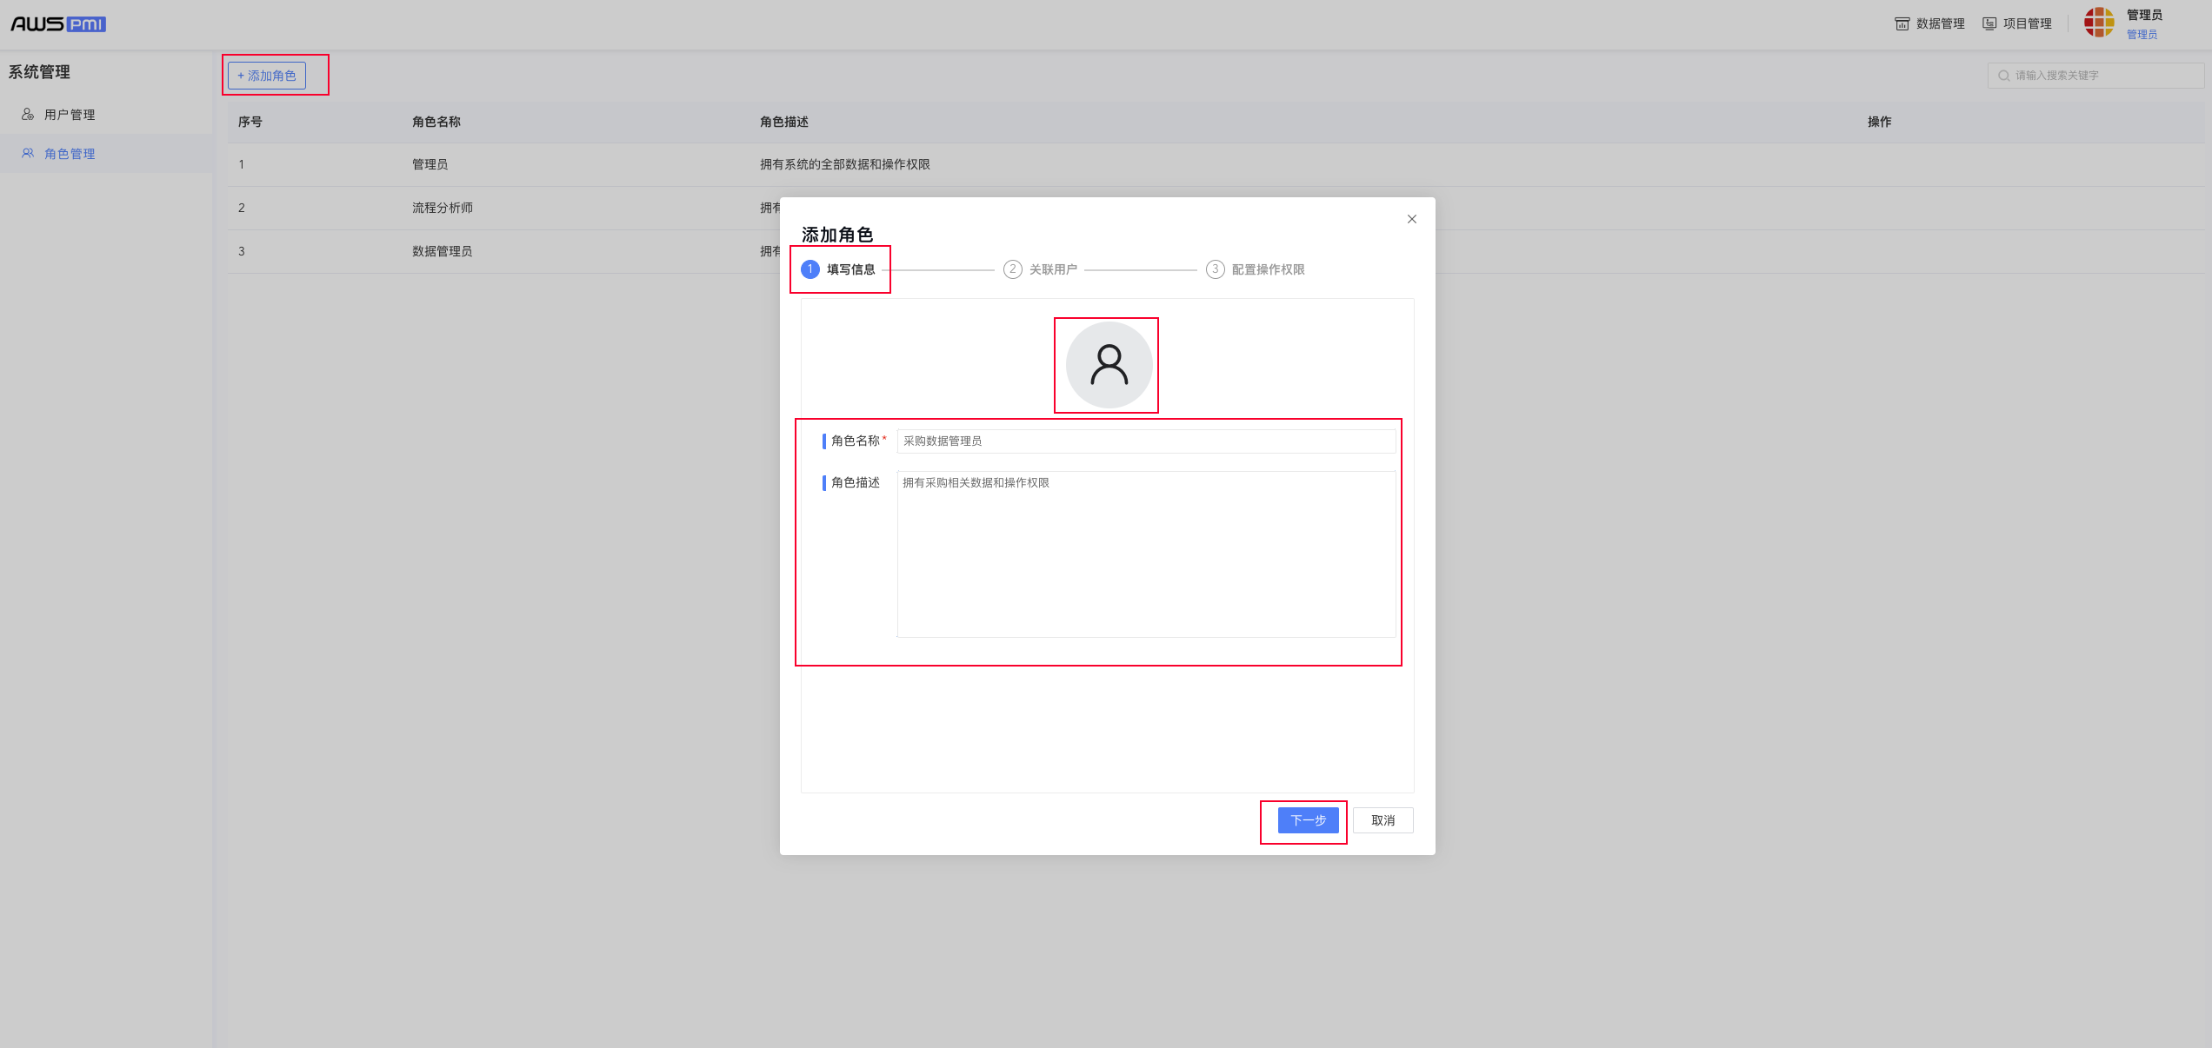Viewport: 2212px width, 1048px height.
Task: Click step 1 填写信息
Action: coord(839,269)
